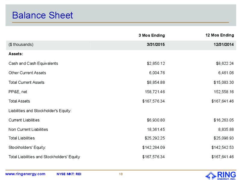Select the Total Assets label
Image resolution: width=241 pixels, height=180 pixels.
(19, 101)
